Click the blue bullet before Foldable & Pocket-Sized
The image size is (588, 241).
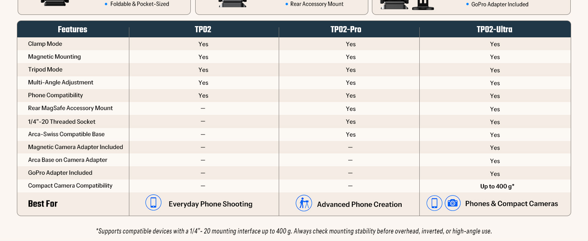tap(106, 4)
